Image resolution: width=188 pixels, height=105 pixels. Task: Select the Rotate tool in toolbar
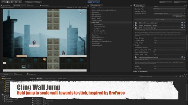(x=12, y=2)
